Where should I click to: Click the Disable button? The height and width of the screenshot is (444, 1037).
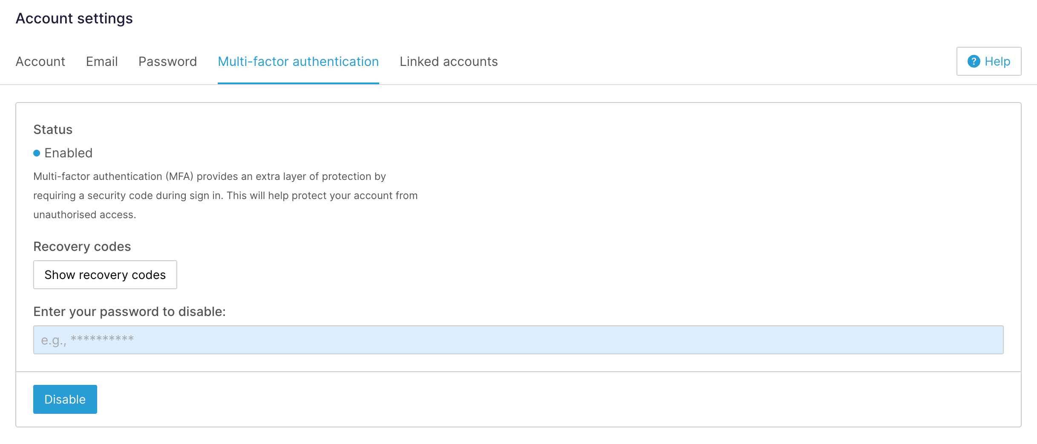point(65,399)
